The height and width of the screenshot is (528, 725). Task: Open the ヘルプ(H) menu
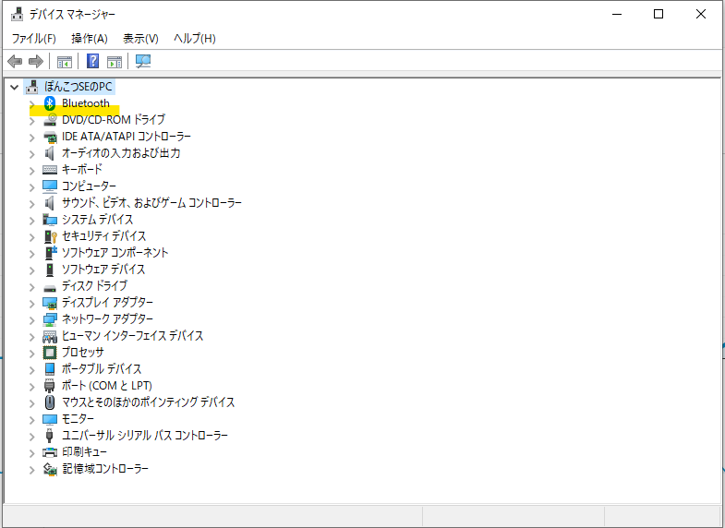point(195,39)
